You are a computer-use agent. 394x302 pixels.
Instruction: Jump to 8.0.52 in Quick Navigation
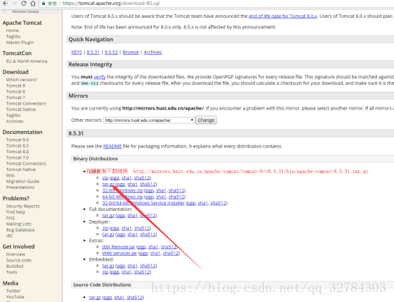[111, 52]
